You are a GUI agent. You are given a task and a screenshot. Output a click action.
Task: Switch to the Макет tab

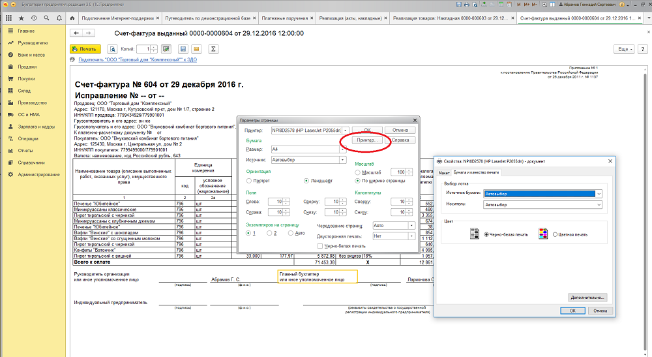444,172
